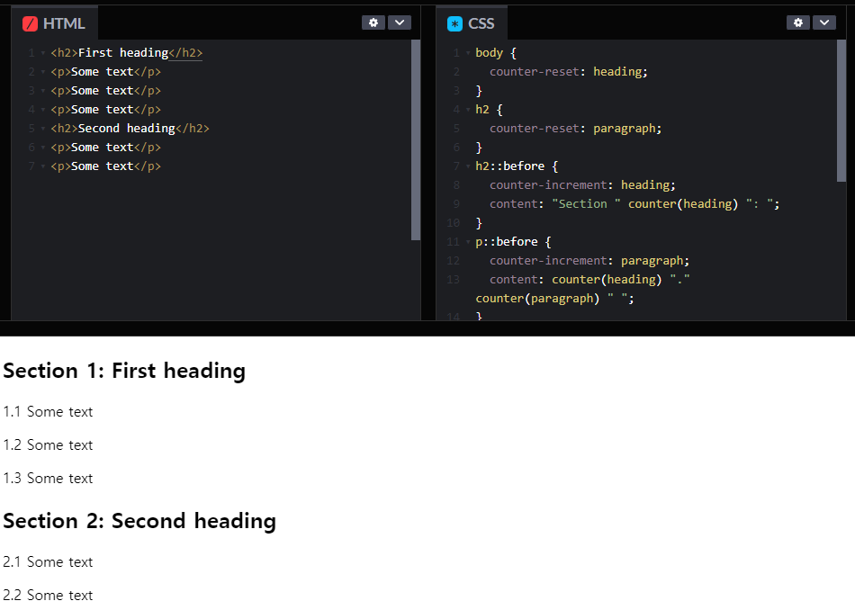Click the blue CSS asterisk icon

454,23
